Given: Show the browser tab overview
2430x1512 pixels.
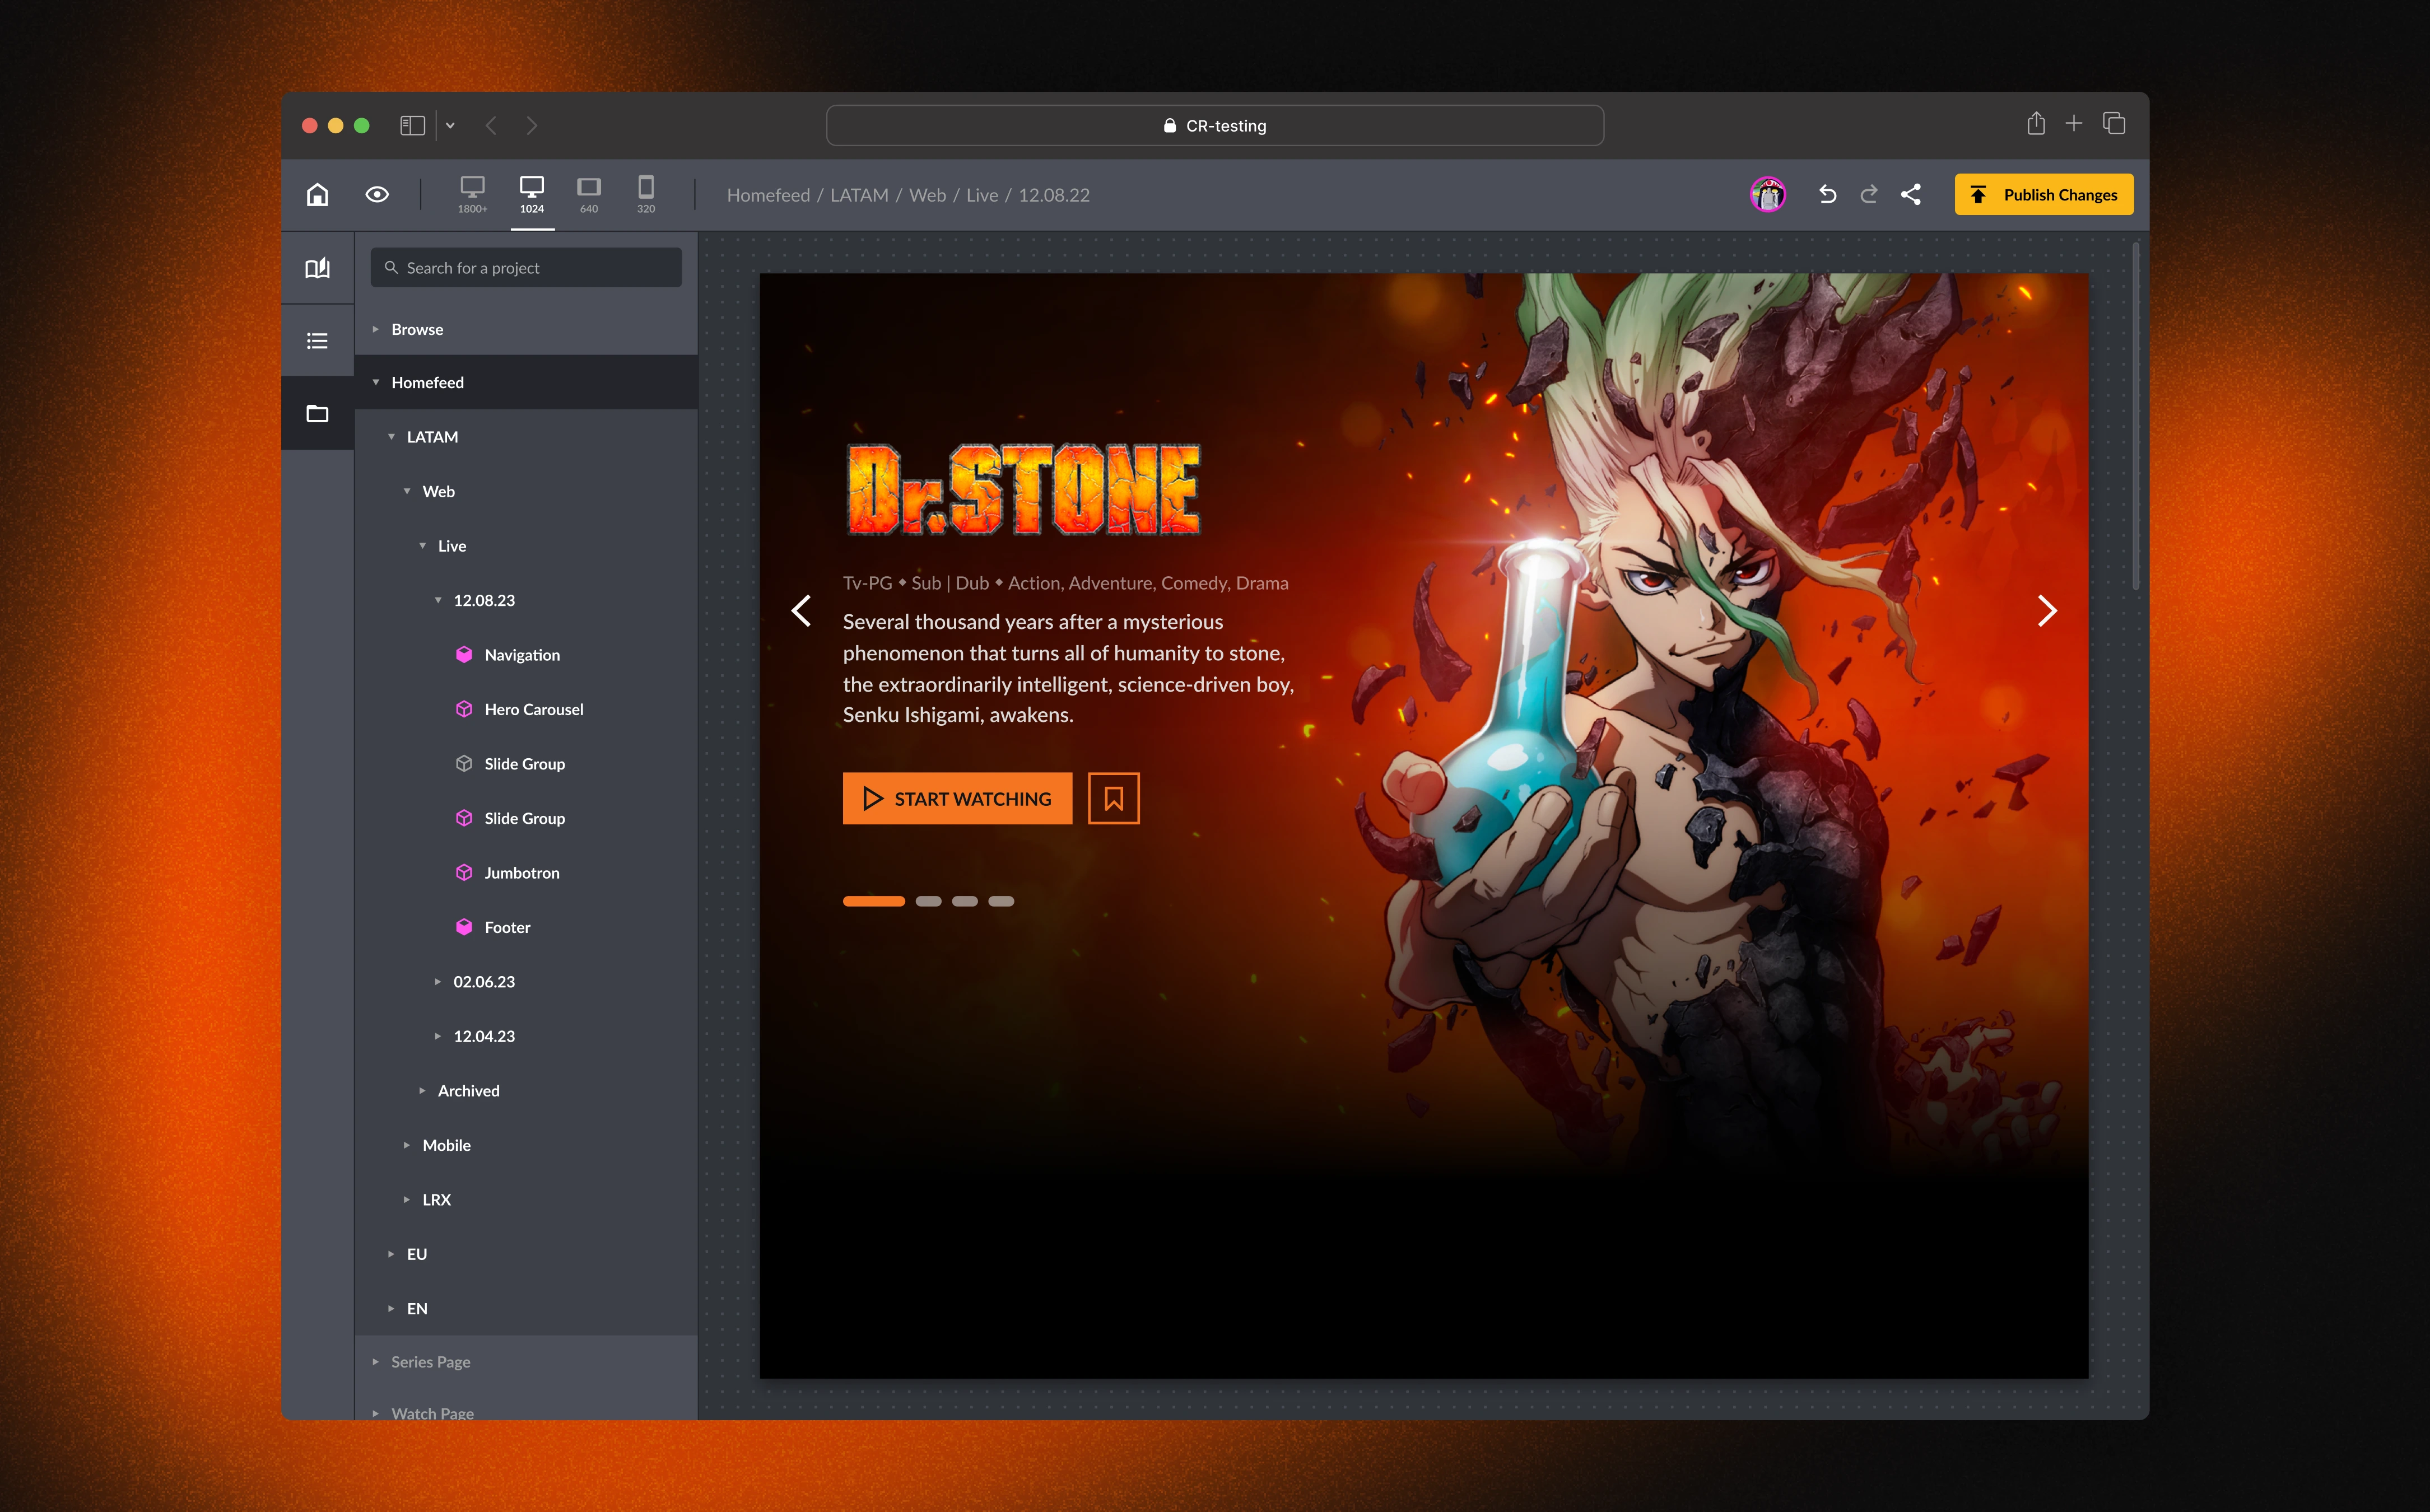Looking at the screenshot, I should 2114,123.
